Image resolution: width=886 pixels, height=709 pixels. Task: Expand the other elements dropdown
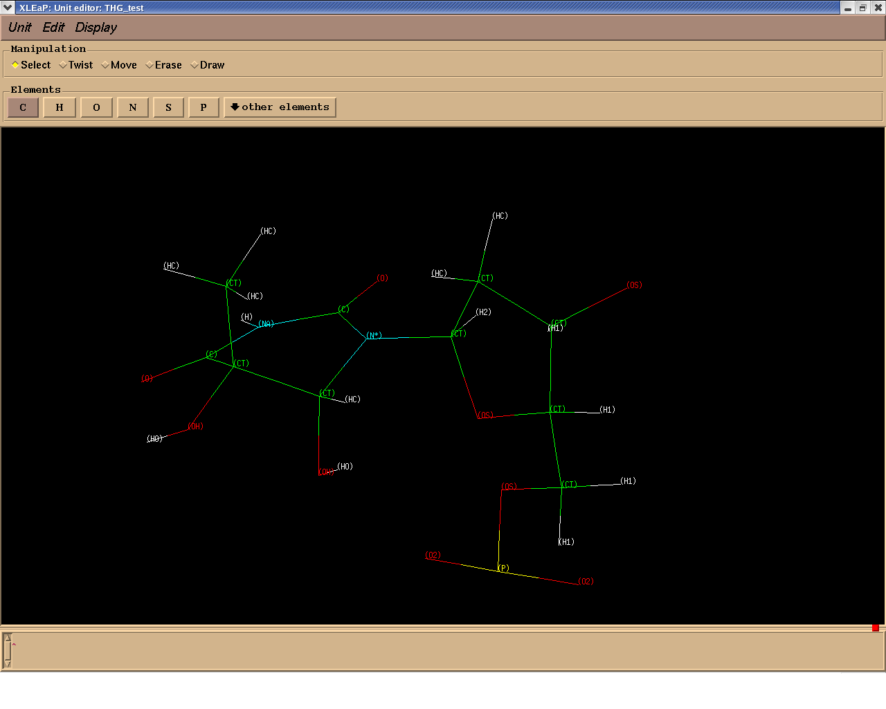pos(280,107)
